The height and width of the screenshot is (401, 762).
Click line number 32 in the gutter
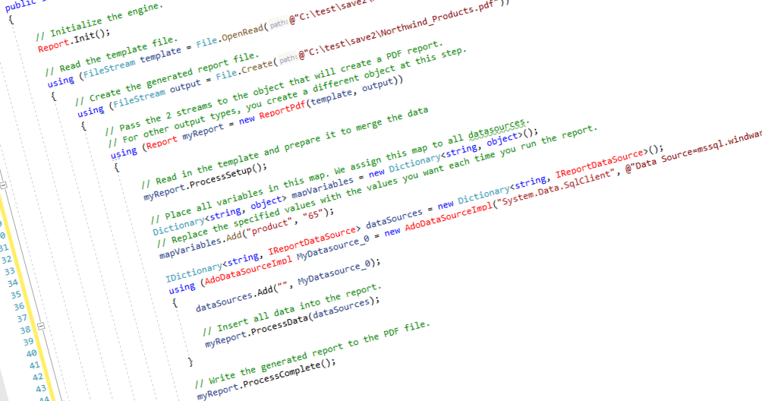(x=7, y=260)
